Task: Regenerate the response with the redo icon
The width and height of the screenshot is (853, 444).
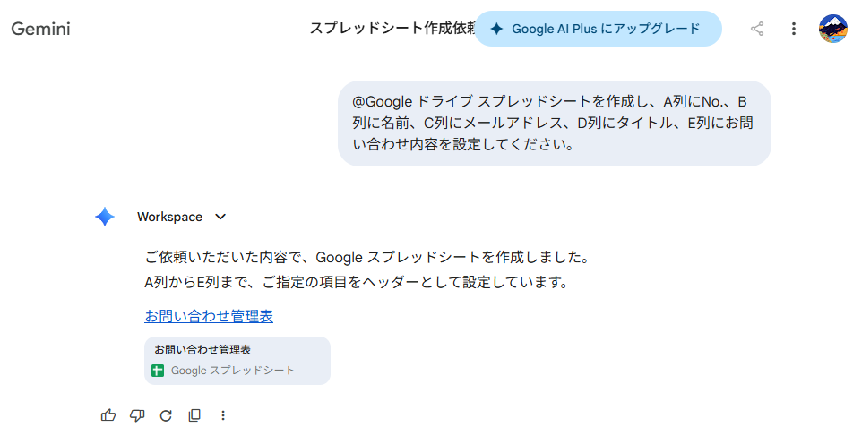Action: click(166, 415)
